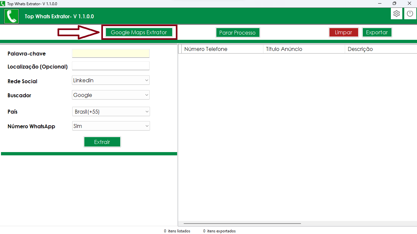417x234 pixels.
Task: Click the 'Número WhatsApp' label
Action: [31, 126]
